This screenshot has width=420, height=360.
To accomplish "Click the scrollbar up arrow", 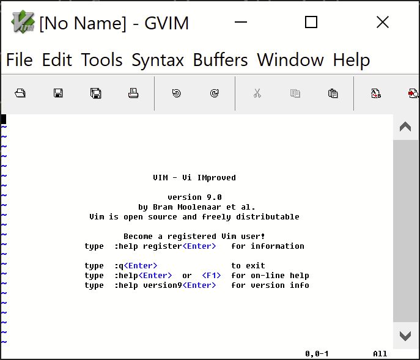I will [x=405, y=127].
